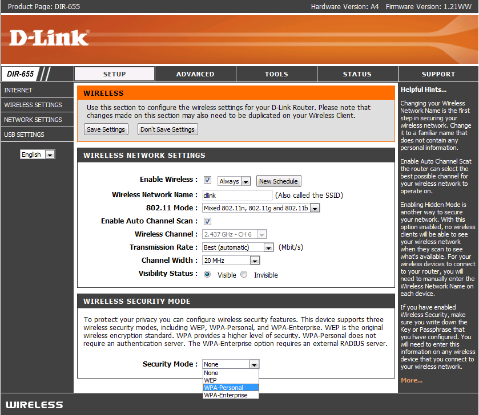Click Don't Save Settings button
479x415 pixels.
167,129
